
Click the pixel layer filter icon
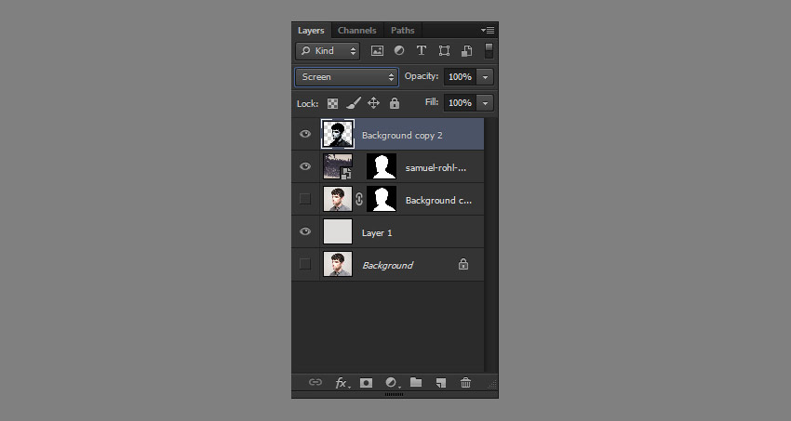pos(377,51)
